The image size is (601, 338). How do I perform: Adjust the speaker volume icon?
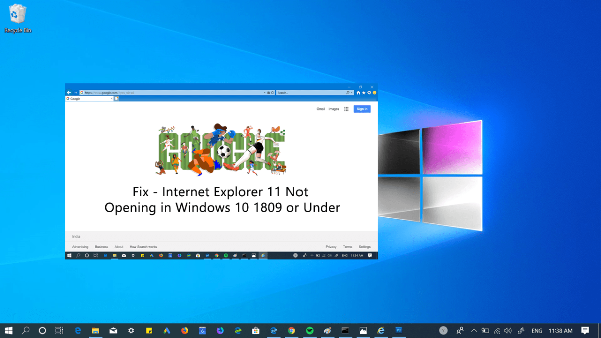point(507,330)
